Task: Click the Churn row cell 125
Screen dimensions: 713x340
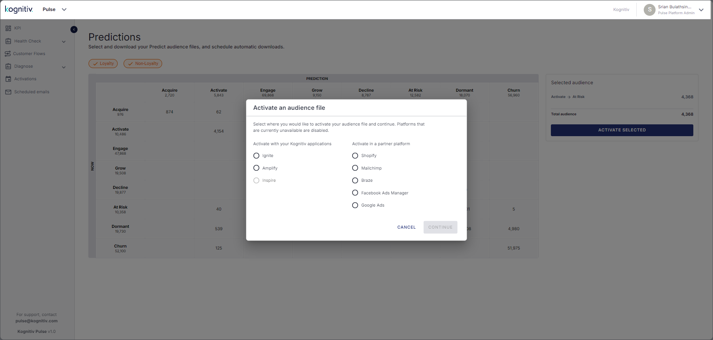Action: click(x=219, y=248)
